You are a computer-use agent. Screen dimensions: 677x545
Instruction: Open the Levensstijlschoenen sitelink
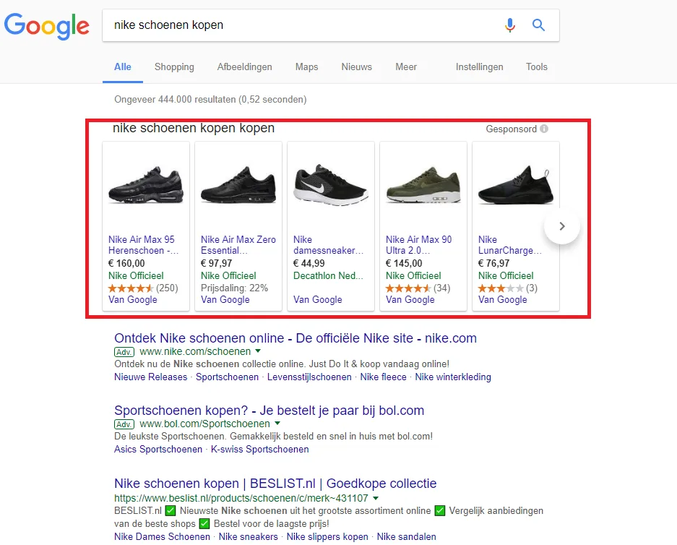coord(309,377)
